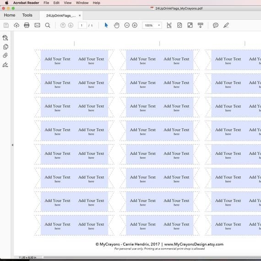Viewport: 261px width, 261px height.
Task: Open the View menu
Action: pyautogui.click(x=68, y=3)
